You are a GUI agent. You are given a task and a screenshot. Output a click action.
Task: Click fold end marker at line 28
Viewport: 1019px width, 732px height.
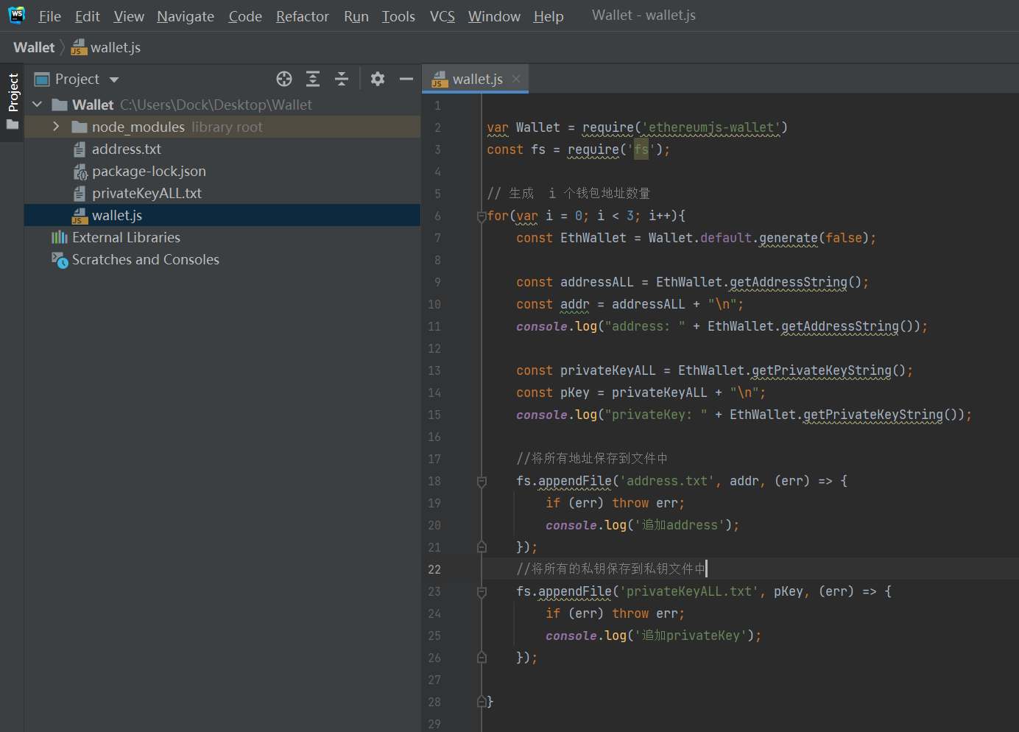[x=482, y=702]
